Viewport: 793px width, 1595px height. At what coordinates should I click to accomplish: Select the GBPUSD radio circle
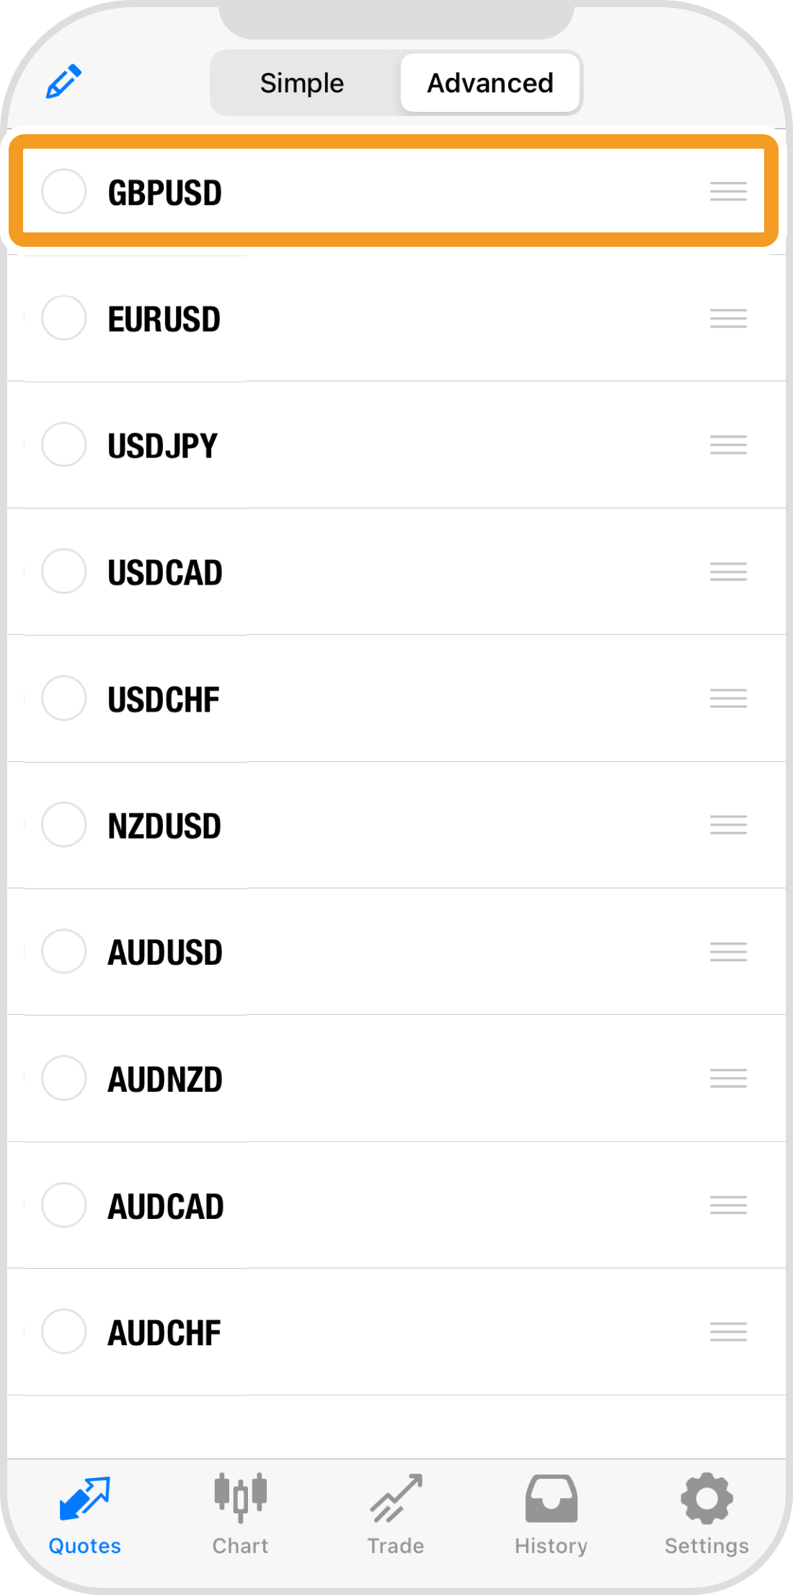point(64,191)
